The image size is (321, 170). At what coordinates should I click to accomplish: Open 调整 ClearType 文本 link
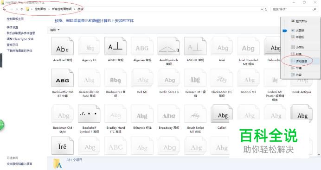click(20, 39)
